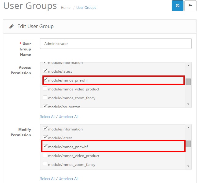This screenshot has width=199, height=183.
Task: Click Unselect All under Access Permission
Action: pyautogui.click(x=68, y=117)
